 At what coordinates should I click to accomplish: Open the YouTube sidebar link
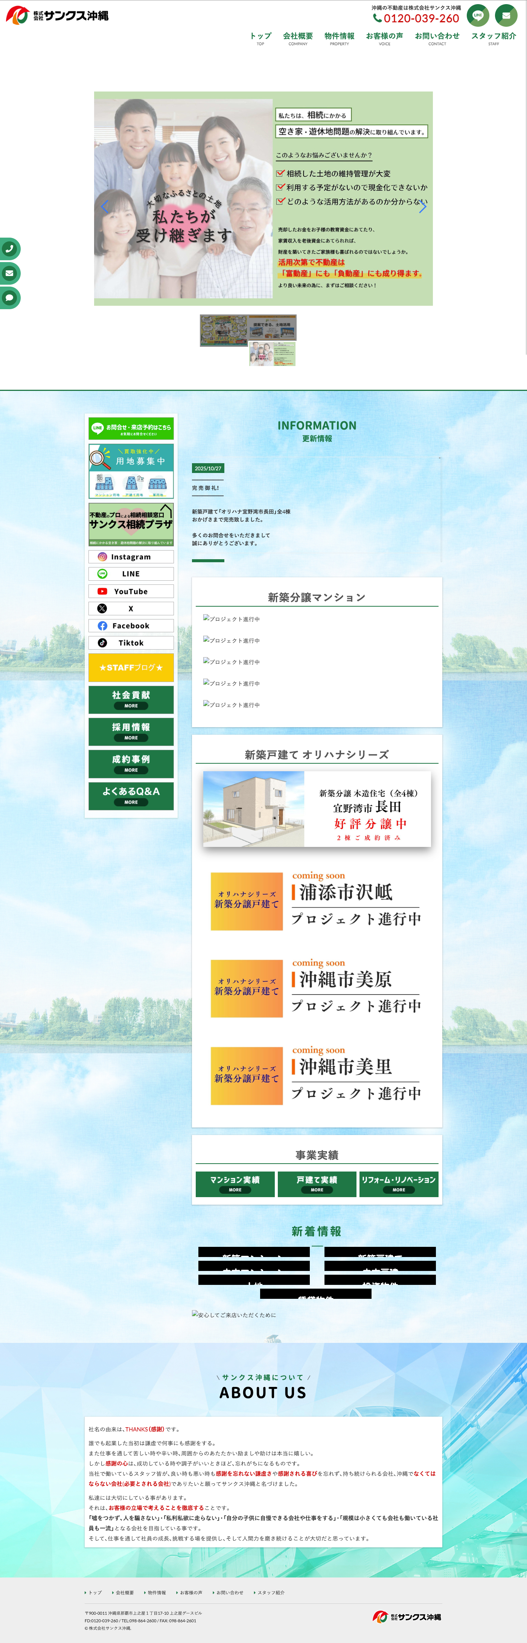[x=131, y=591]
